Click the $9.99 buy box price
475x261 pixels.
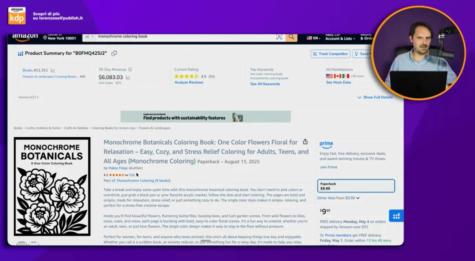coord(325,211)
